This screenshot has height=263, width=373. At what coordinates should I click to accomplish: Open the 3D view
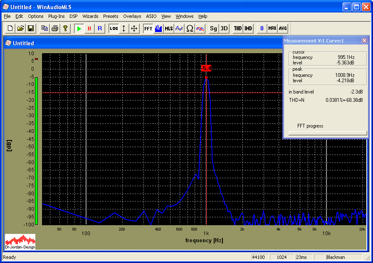coord(224,28)
